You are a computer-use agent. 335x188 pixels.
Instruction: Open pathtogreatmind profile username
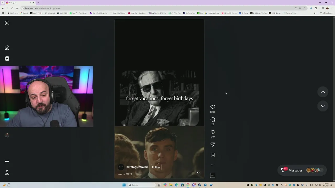coord(137,167)
